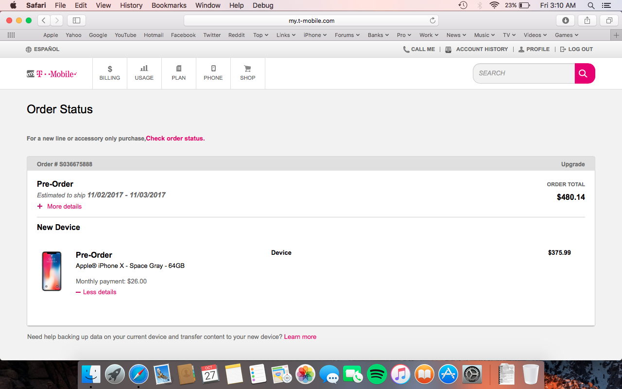The width and height of the screenshot is (622, 389).
Task: Open the Music bookmarks folder dropdown
Action: tap(484, 35)
